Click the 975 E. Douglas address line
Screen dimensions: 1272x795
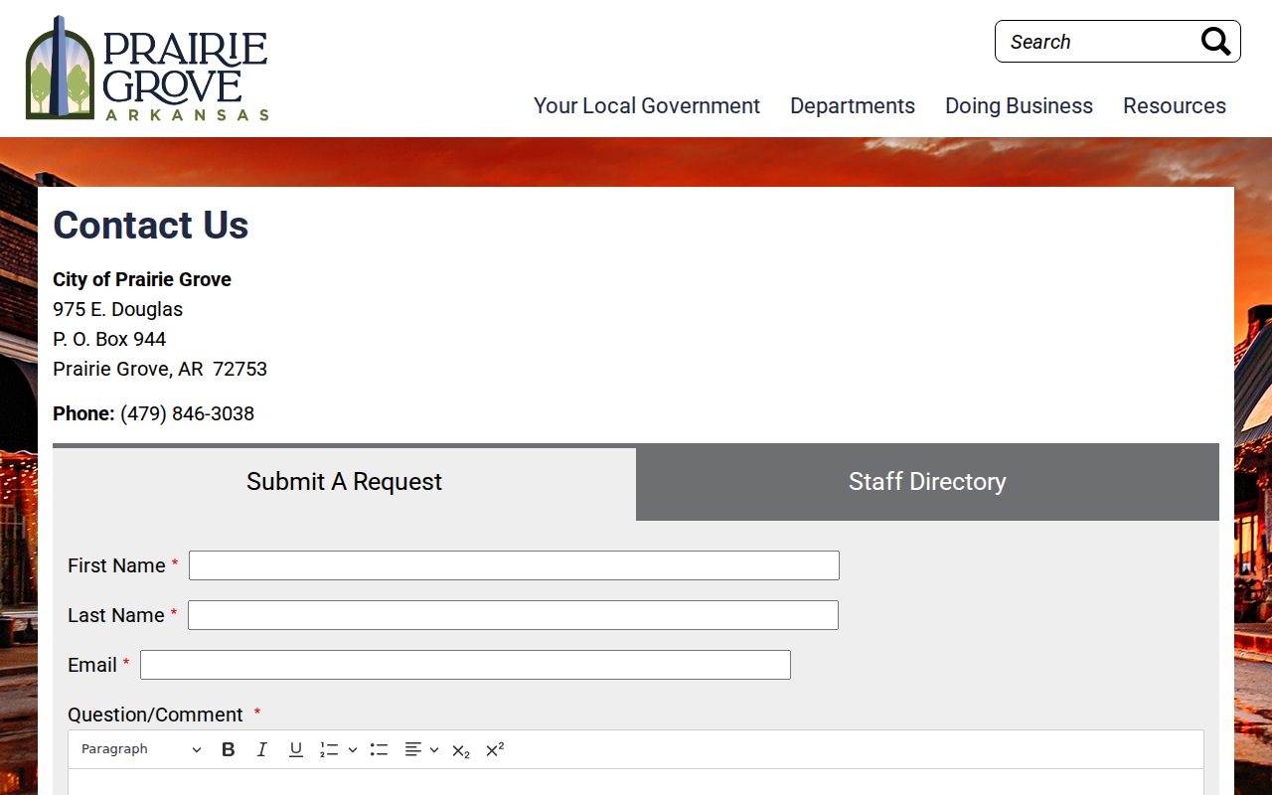pyautogui.click(x=118, y=309)
